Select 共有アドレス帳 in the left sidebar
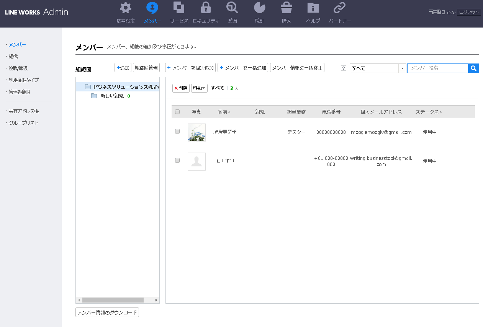 point(24,111)
